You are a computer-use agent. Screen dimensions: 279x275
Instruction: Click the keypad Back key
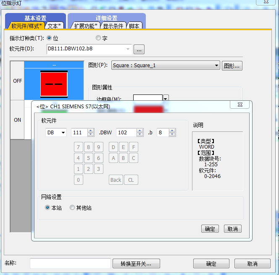coord(116,180)
